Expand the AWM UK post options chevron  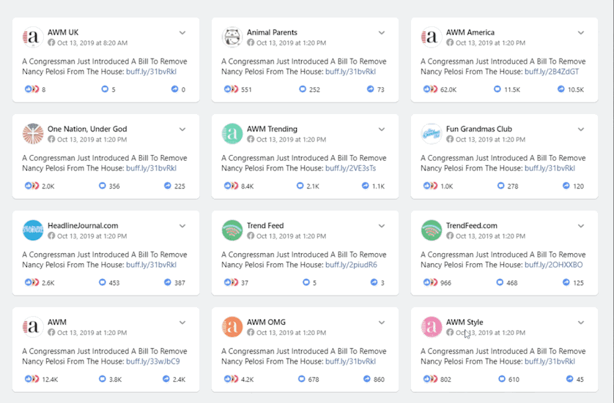182,33
